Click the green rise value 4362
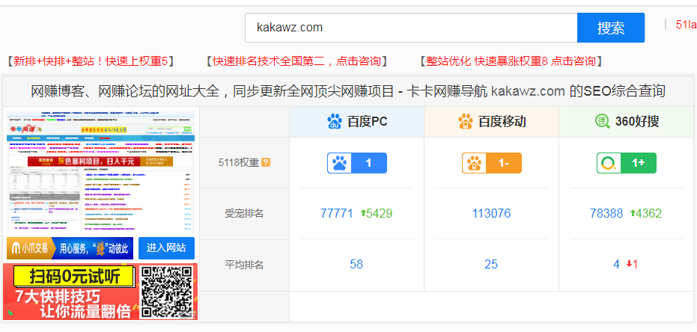Screen dimensions: 697x332 [x=646, y=214]
